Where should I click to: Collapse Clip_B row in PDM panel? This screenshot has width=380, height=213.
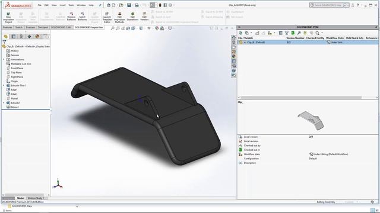pos(245,42)
